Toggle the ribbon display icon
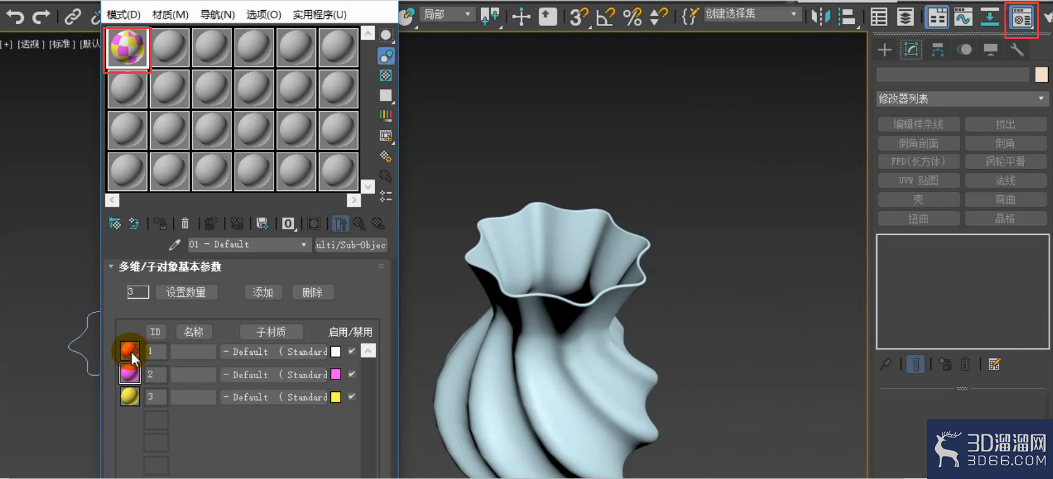Image resolution: width=1053 pixels, height=479 pixels. click(x=937, y=17)
